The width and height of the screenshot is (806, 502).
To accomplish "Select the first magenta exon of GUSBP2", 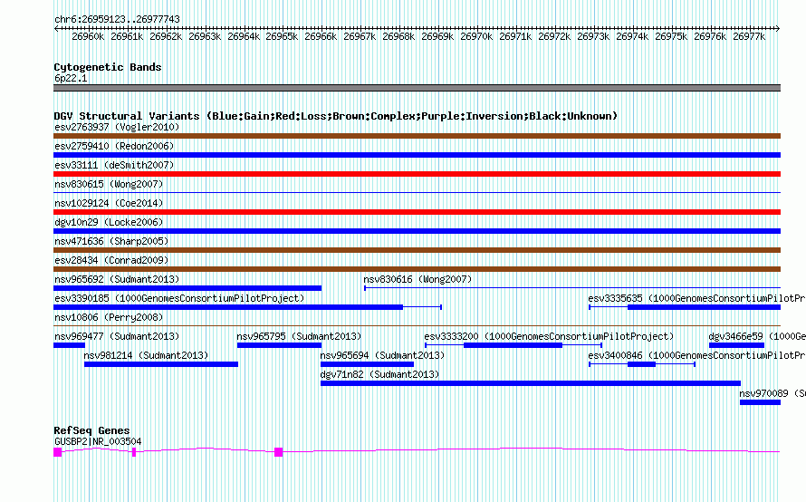I will click(58, 452).
